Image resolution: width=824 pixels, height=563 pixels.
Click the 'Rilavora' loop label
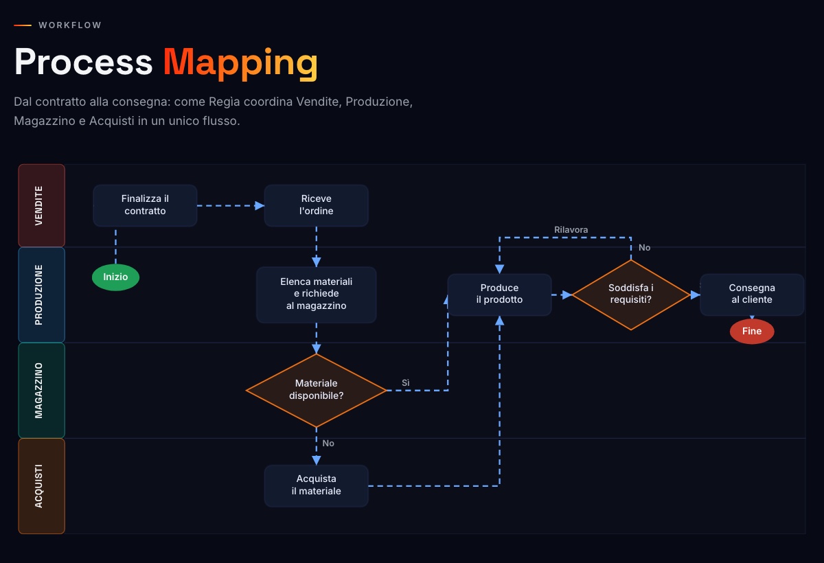coord(571,229)
